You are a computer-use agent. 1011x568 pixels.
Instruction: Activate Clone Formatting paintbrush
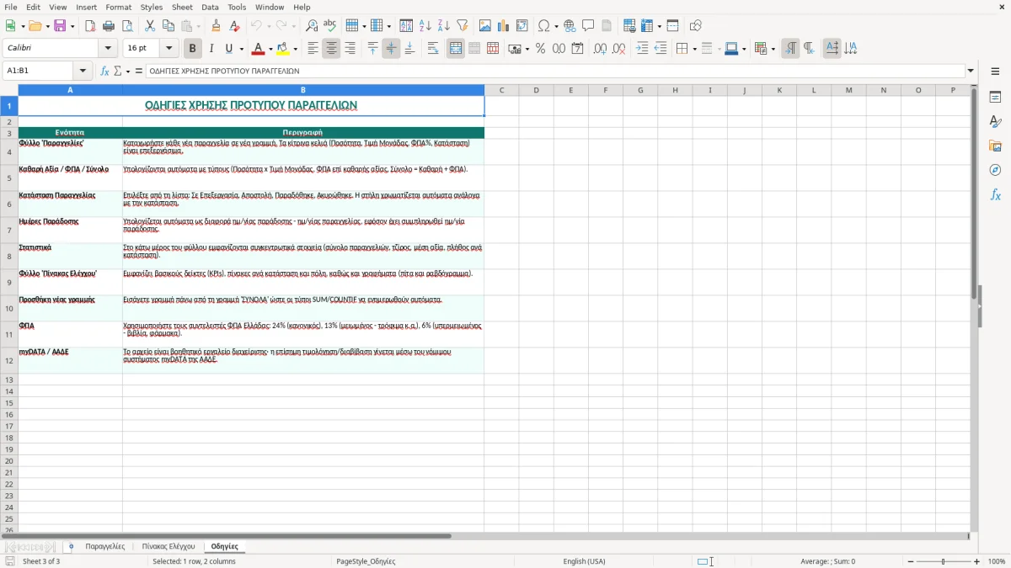point(216,26)
